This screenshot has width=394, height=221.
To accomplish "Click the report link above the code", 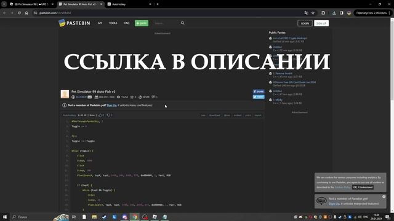I will pos(258,115).
